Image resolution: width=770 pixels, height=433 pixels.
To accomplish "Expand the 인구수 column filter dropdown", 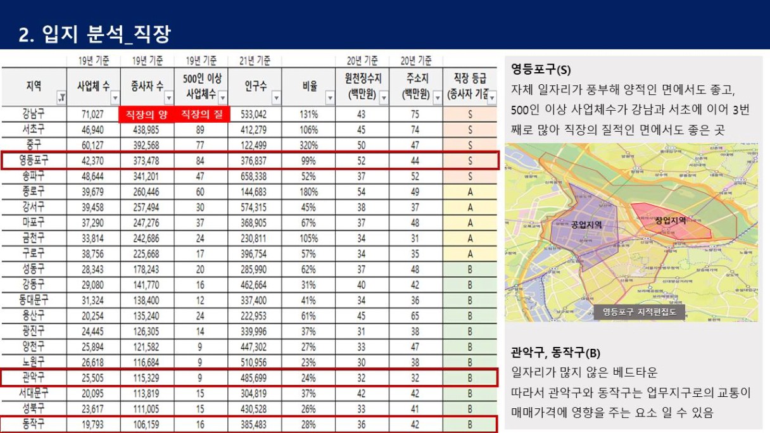I will [275, 98].
